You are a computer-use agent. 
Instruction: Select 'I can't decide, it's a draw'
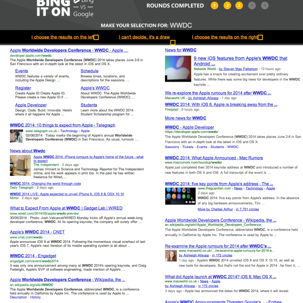pos(144,37)
